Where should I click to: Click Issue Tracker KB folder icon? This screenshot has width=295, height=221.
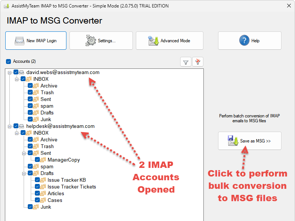coord(43,180)
